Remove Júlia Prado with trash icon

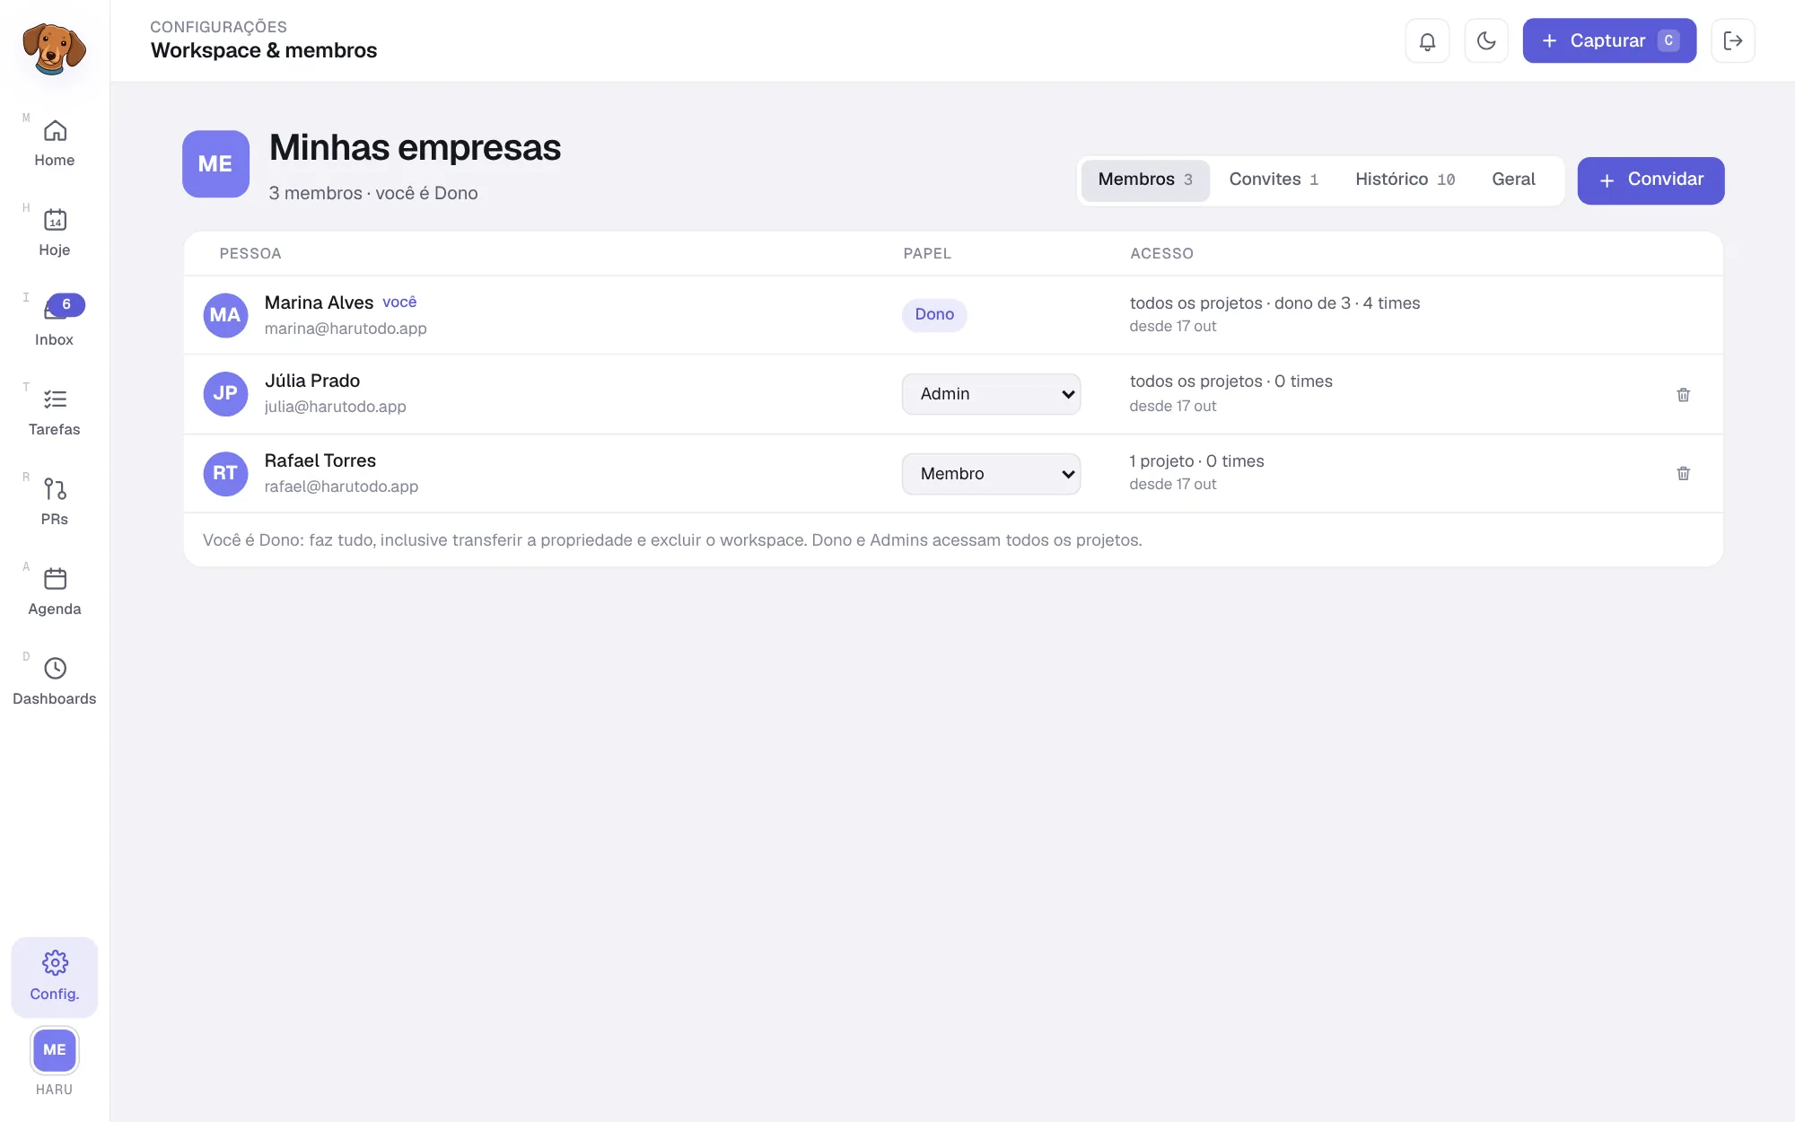(x=1684, y=395)
